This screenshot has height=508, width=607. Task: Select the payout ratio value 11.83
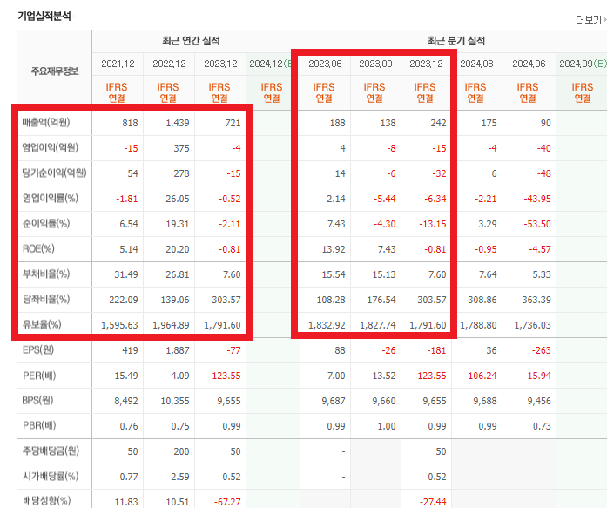126,502
